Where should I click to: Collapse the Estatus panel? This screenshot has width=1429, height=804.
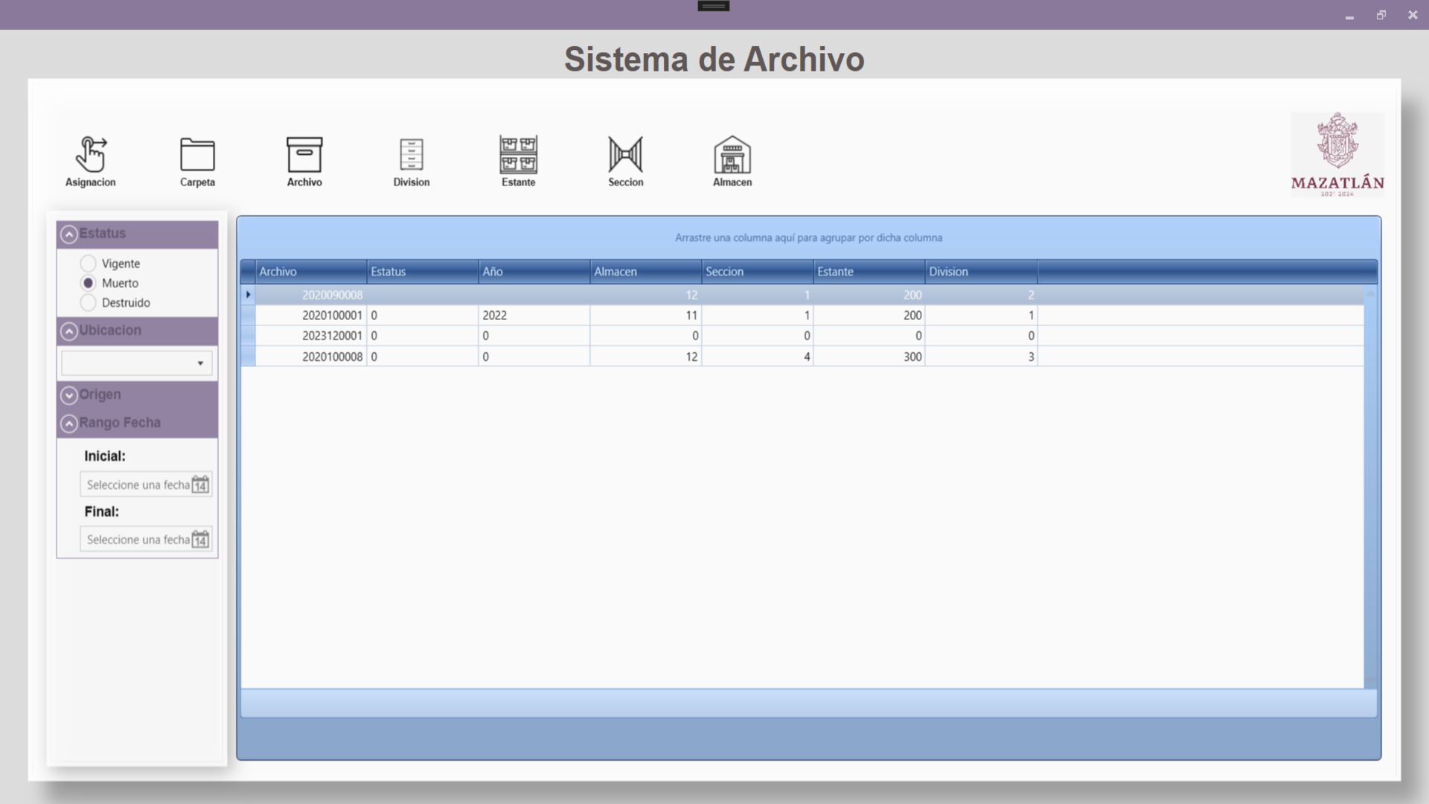pos(69,234)
